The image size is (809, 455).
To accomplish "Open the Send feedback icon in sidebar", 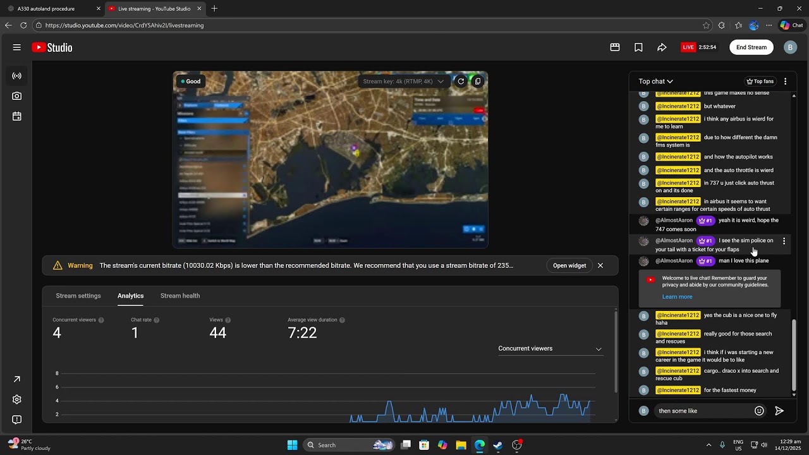I will 17,420.
